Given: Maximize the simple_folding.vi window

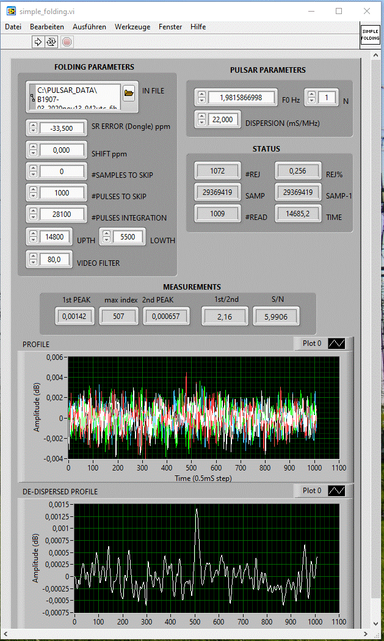Looking at the screenshot, I should 339,11.
